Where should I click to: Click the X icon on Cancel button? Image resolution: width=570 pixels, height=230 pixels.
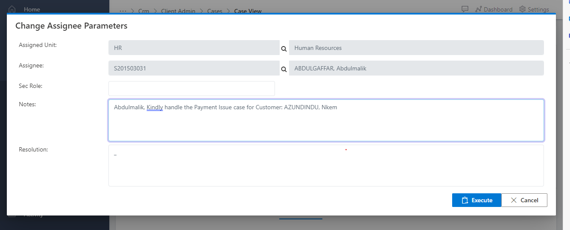point(513,200)
